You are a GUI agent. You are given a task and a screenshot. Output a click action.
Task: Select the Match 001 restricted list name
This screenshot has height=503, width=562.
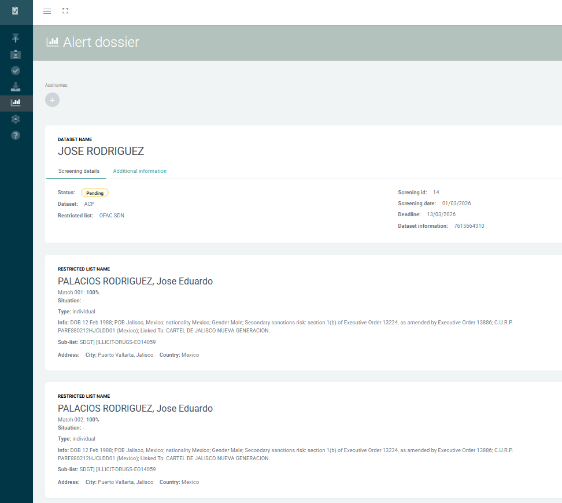coord(135,281)
